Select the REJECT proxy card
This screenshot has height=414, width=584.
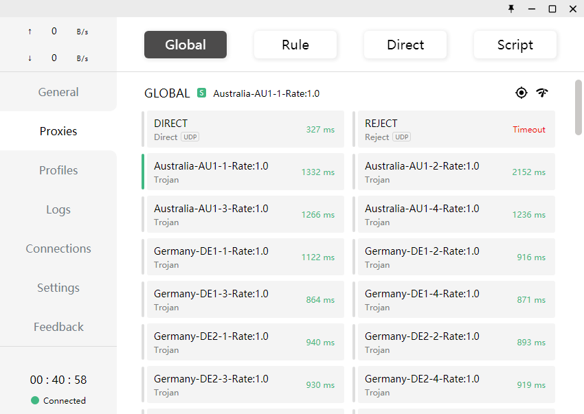coord(456,129)
